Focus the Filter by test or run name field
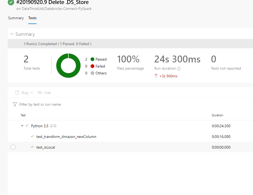 [x=40, y=104]
